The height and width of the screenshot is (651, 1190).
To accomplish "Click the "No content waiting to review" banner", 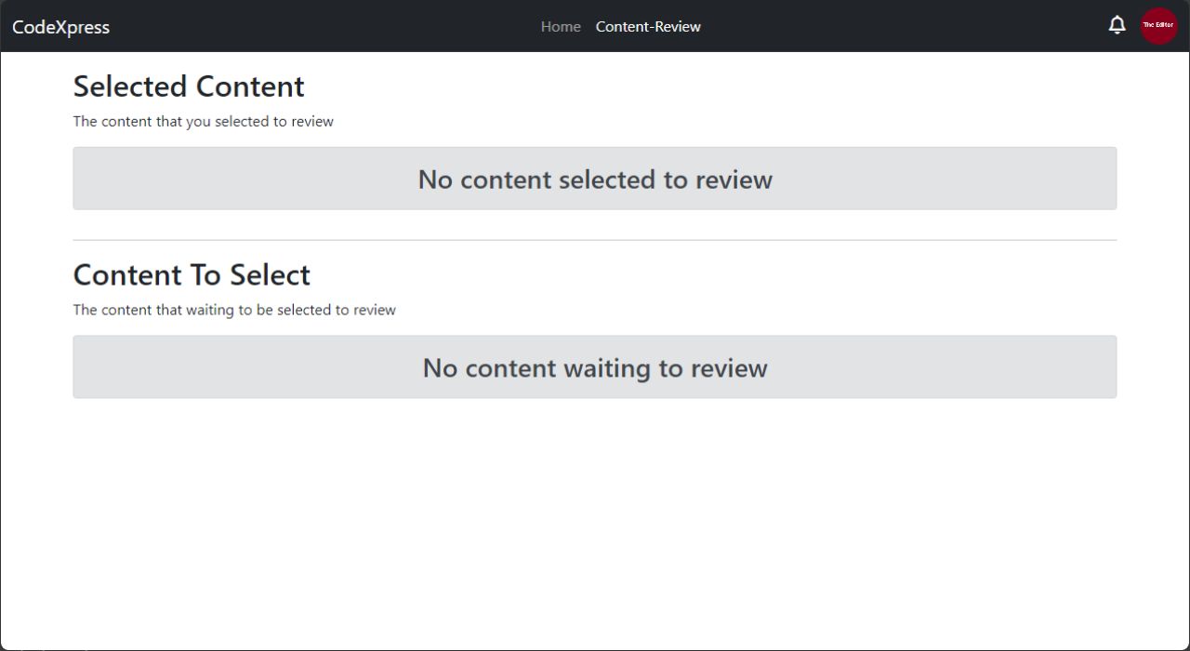I will point(595,367).
